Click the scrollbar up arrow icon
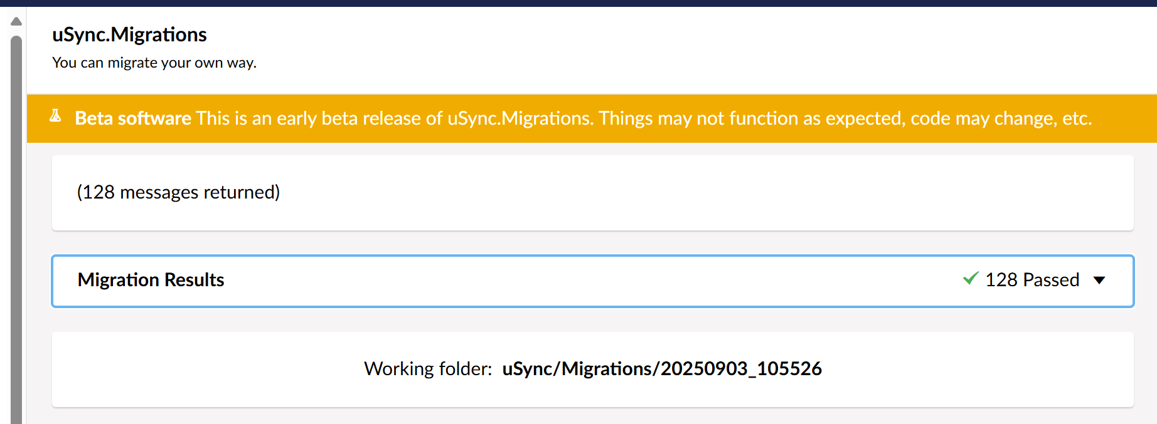This screenshot has height=424, width=1157. [16, 21]
